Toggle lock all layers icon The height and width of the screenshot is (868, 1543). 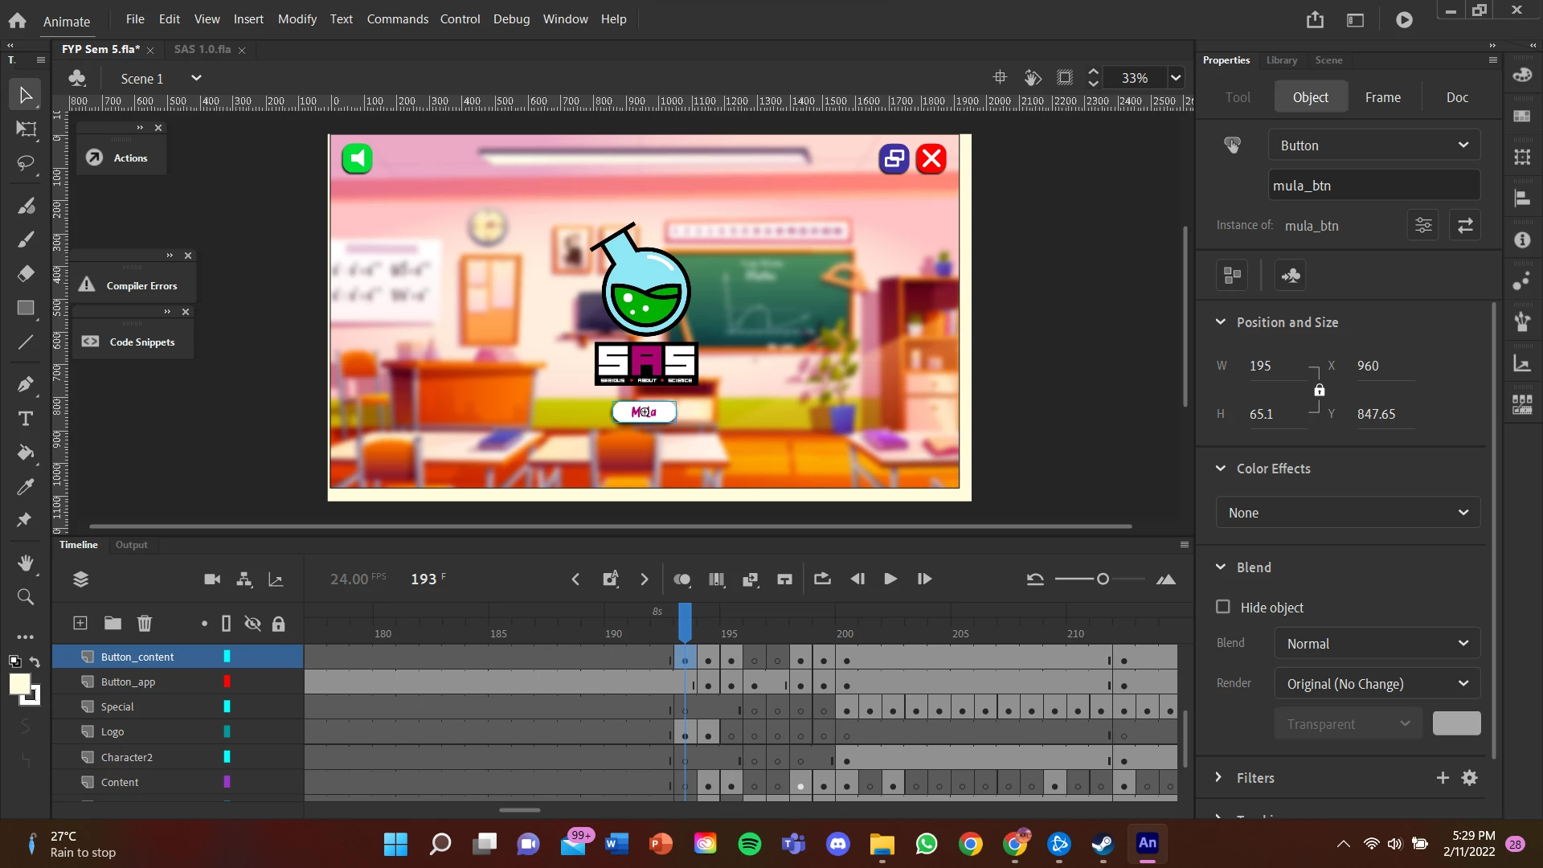click(279, 624)
